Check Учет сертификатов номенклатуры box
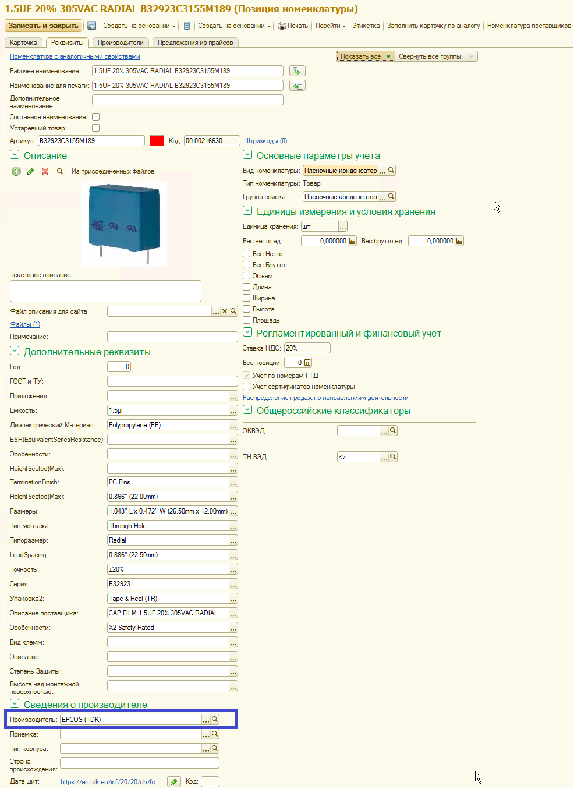Screen dimensions: 574x793 pos(247,387)
